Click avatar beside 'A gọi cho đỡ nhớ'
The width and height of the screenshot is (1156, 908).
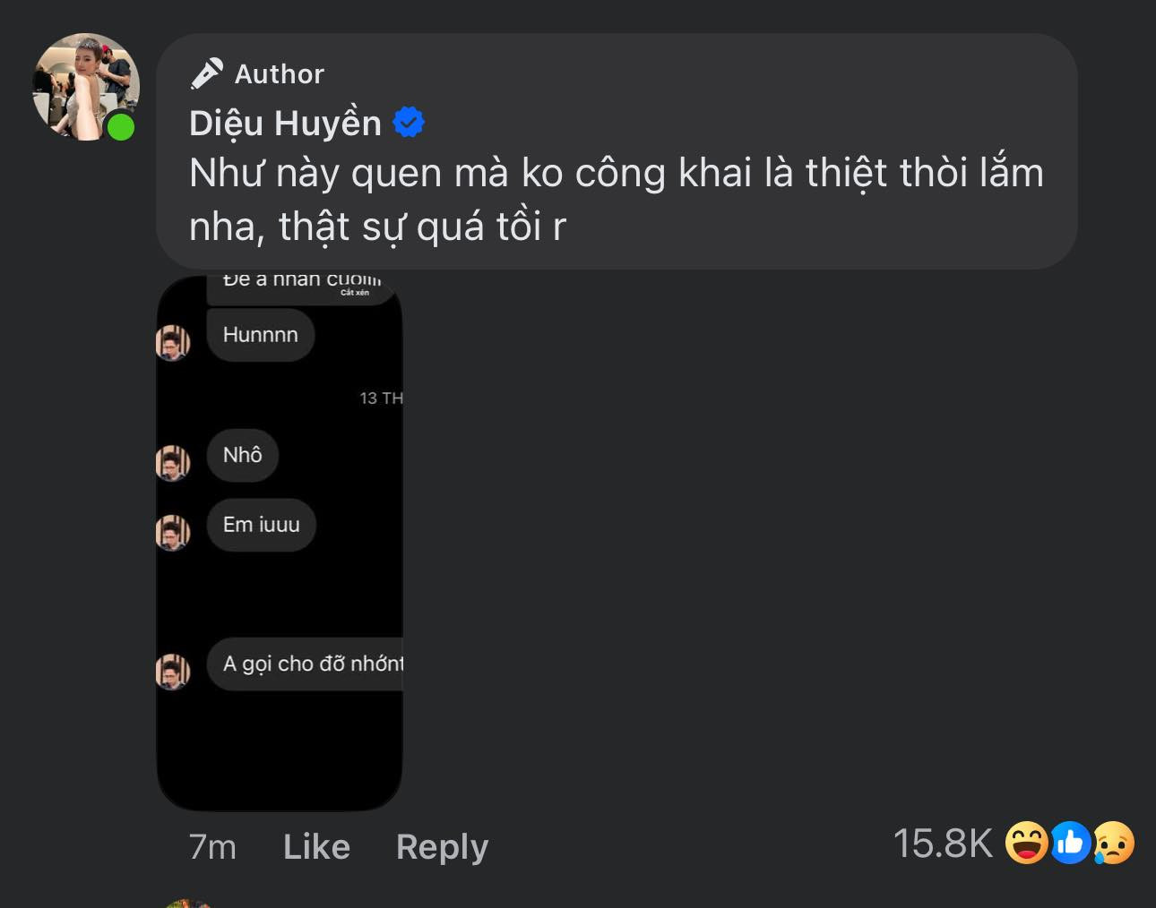tap(173, 672)
